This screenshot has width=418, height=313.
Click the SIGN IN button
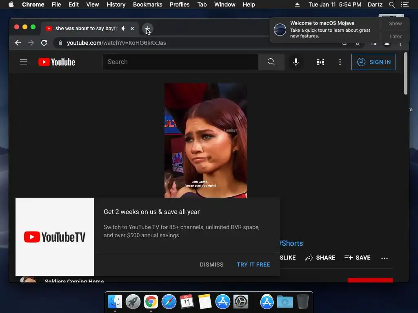coord(374,62)
